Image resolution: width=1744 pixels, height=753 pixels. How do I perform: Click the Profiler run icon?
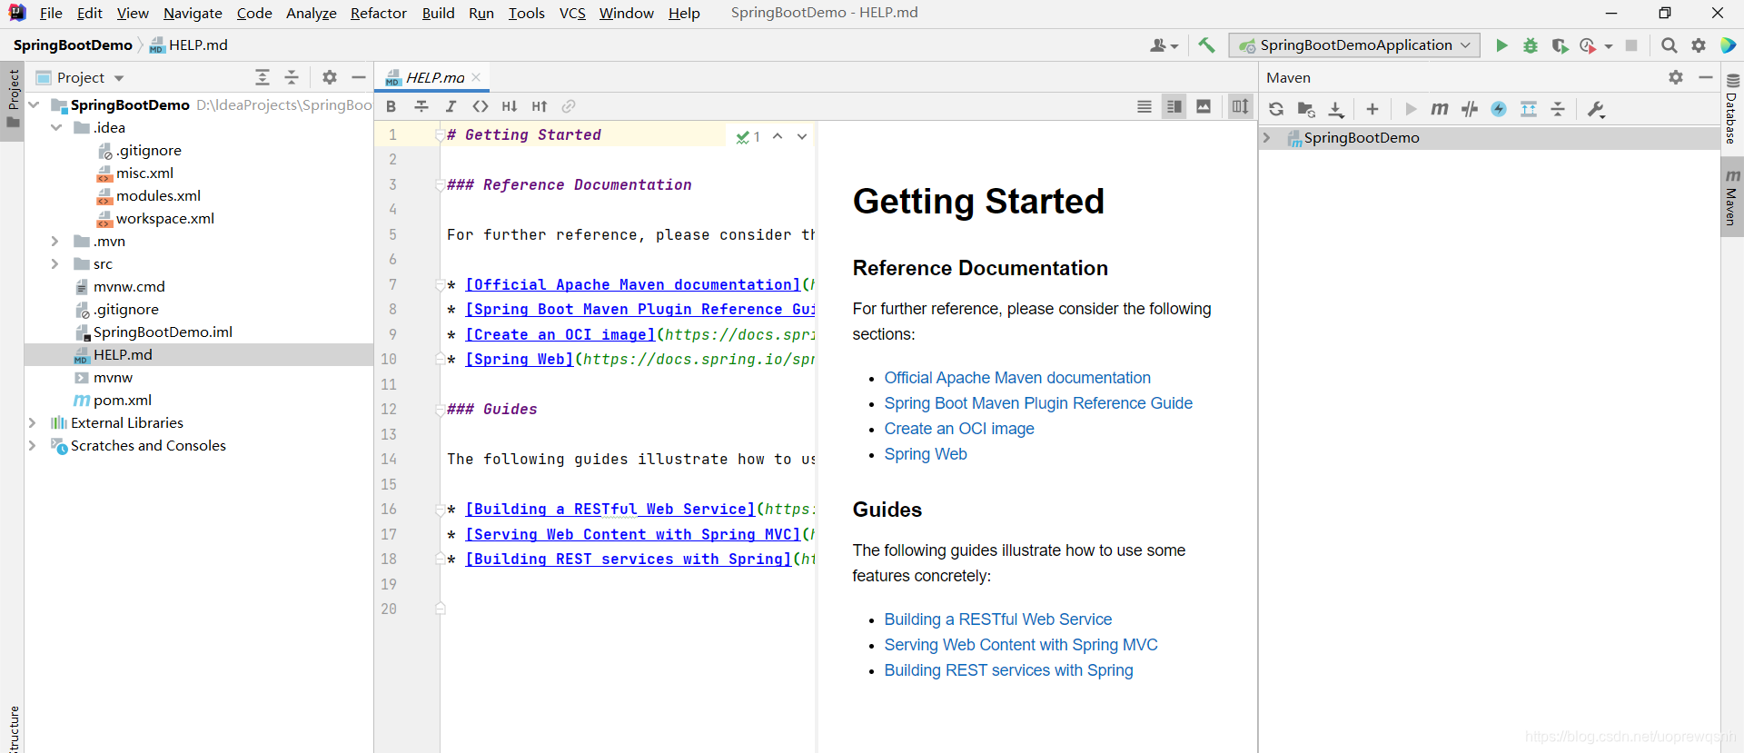click(x=1588, y=45)
